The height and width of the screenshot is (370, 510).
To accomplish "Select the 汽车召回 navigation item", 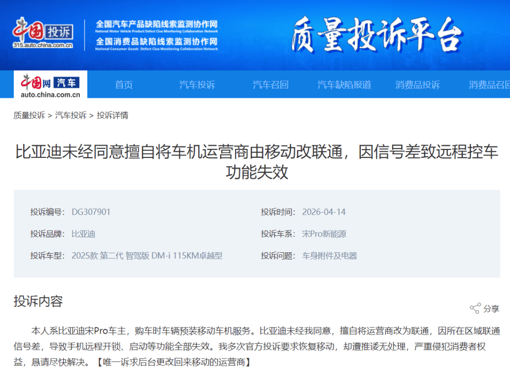I will pyautogui.click(x=271, y=85).
